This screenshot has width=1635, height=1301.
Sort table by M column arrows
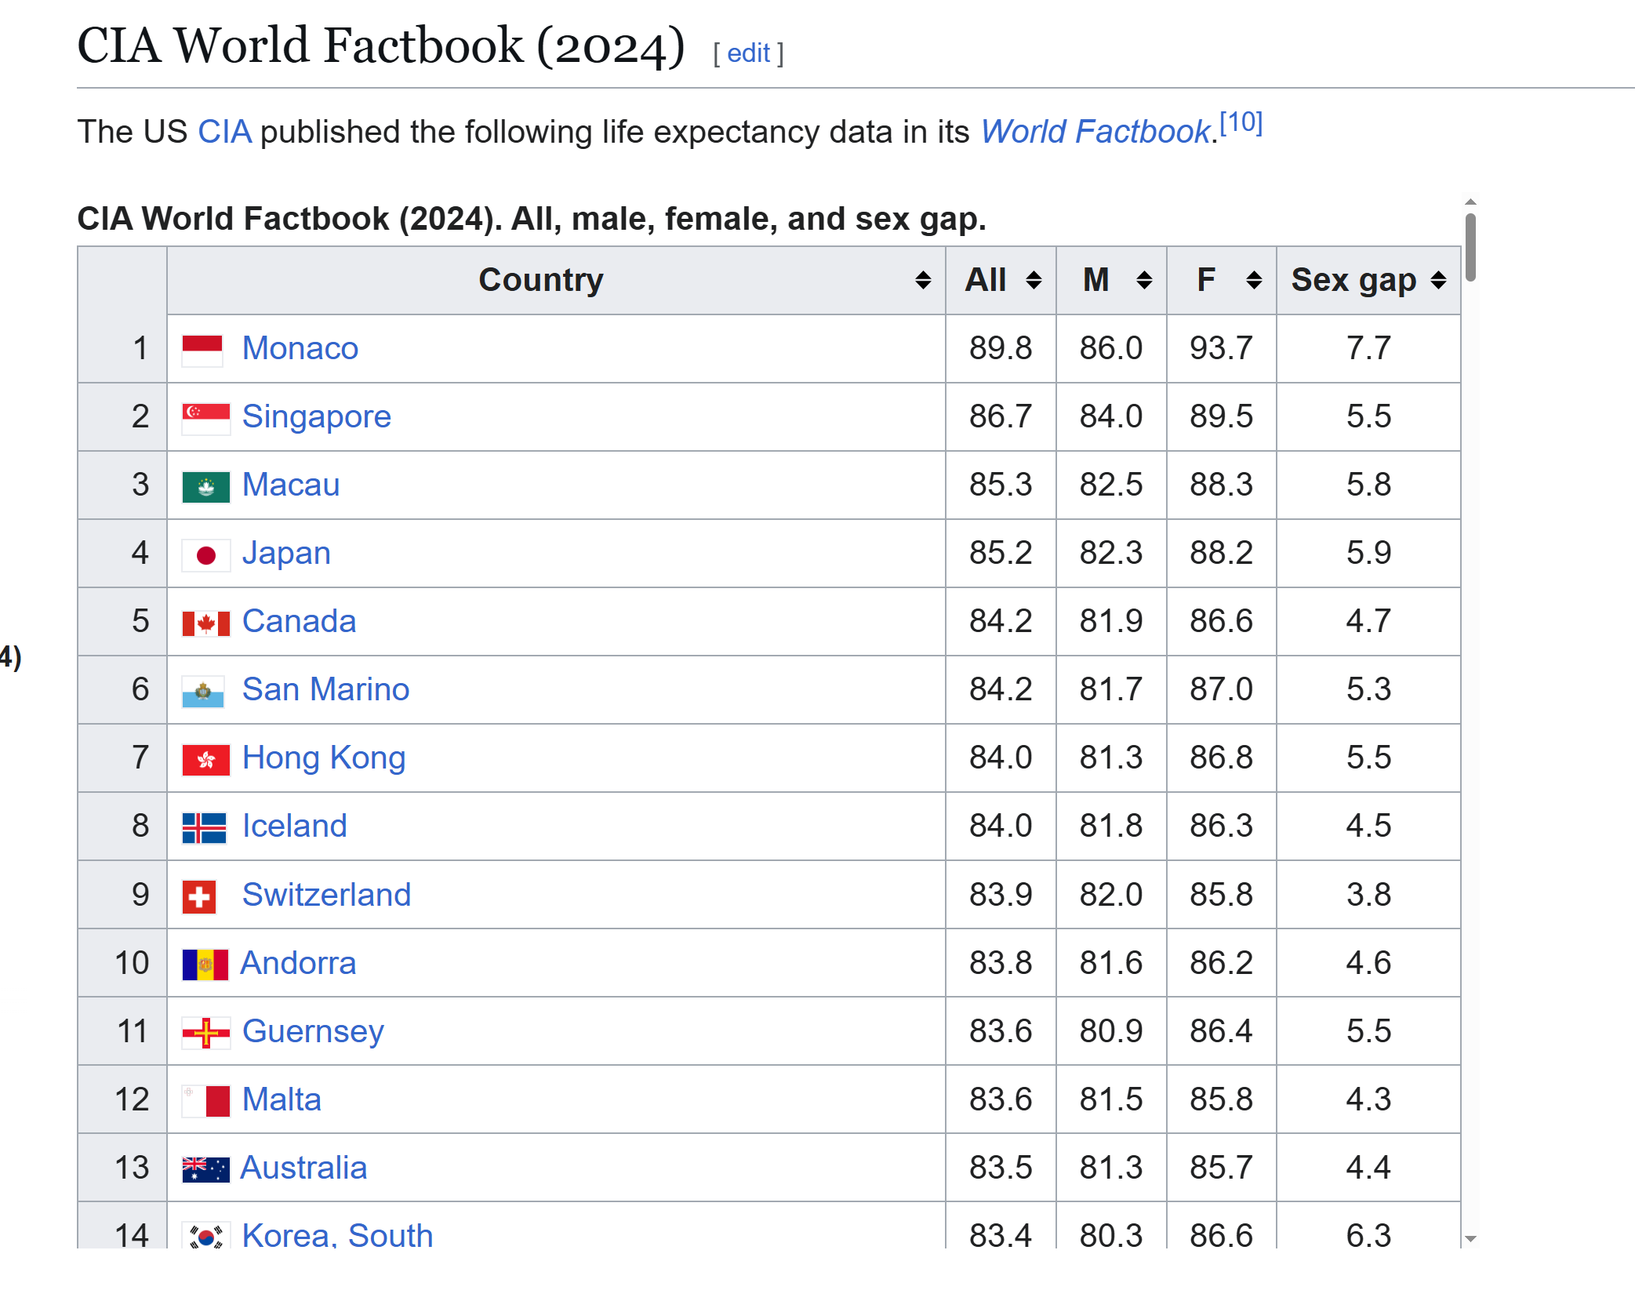click(1144, 280)
